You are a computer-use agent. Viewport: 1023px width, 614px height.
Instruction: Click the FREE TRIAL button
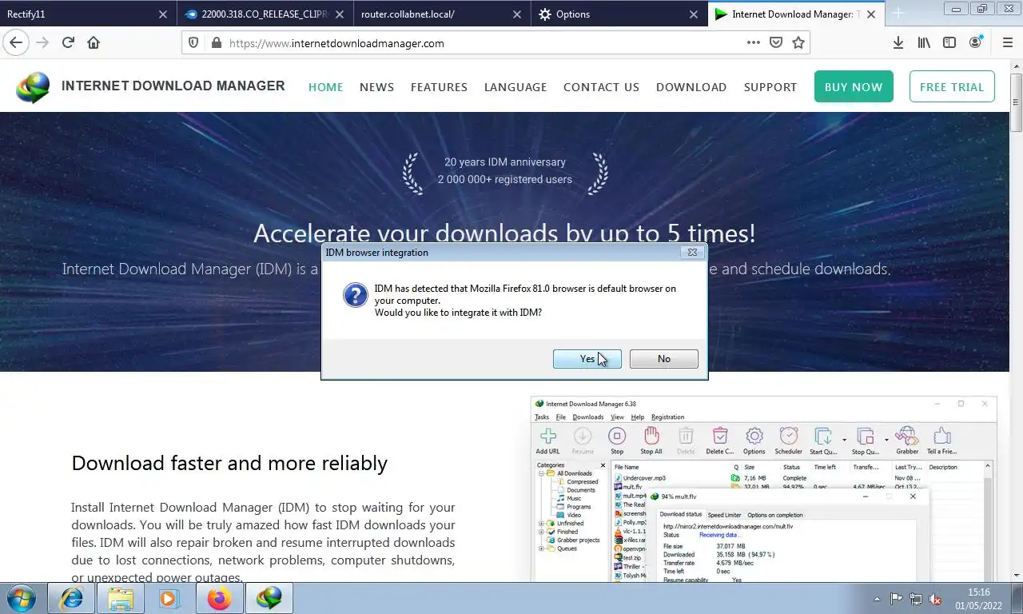pyautogui.click(x=952, y=86)
